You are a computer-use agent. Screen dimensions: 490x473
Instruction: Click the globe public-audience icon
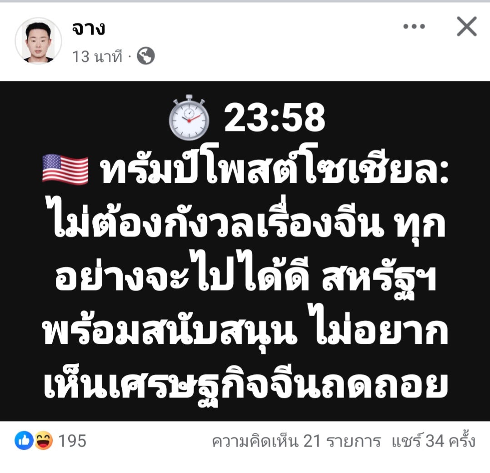(146, 56)
